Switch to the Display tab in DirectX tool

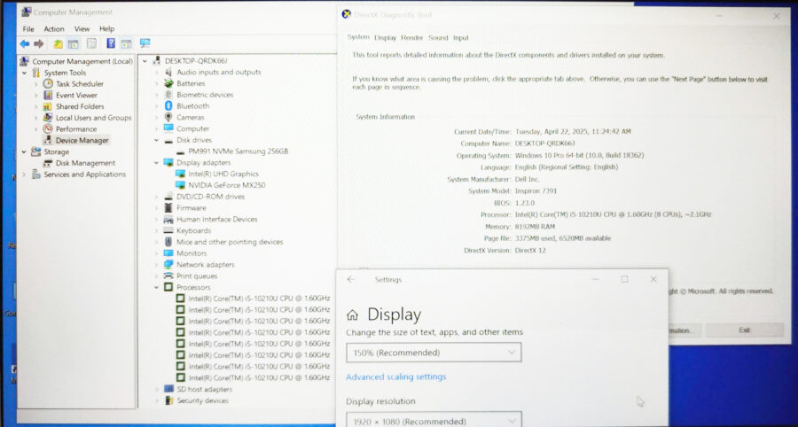point(386,37)
